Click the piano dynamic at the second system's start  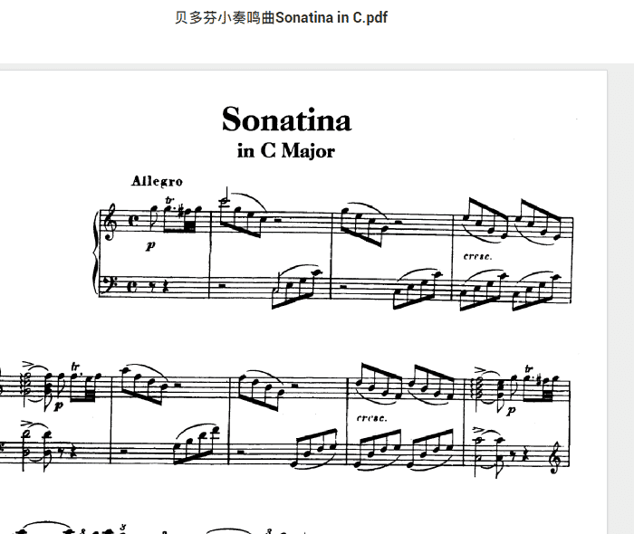click(x=58, y=405)
